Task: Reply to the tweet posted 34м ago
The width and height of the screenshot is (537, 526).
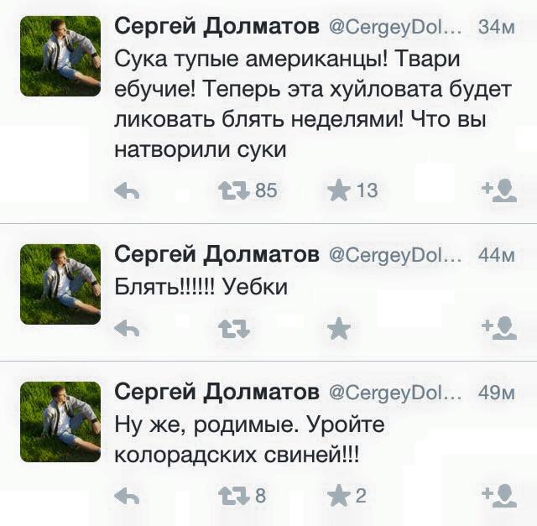Action: point(126,191)
